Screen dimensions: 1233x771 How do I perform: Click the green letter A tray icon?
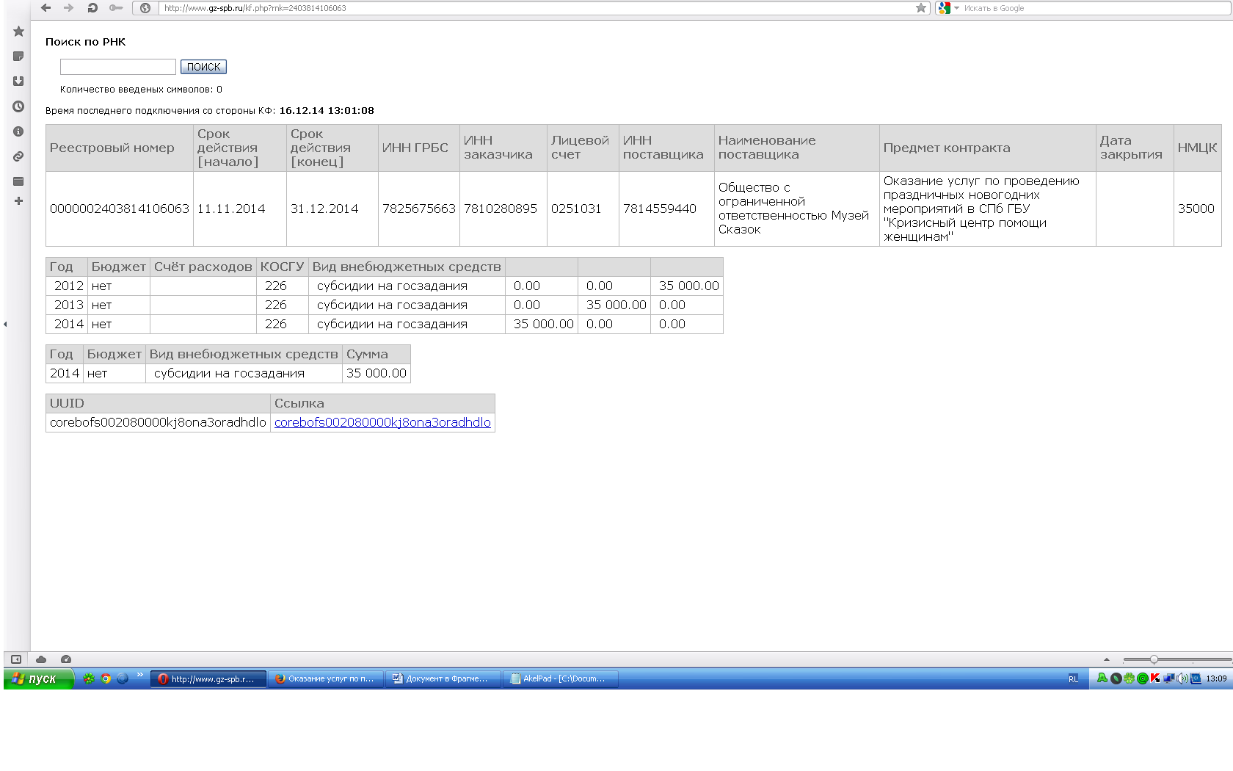click(1102, 678)
